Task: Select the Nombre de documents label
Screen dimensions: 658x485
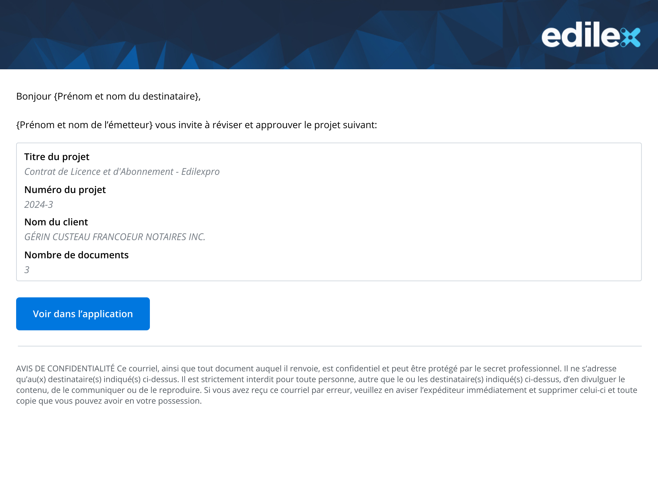Action: click(76, 255)
